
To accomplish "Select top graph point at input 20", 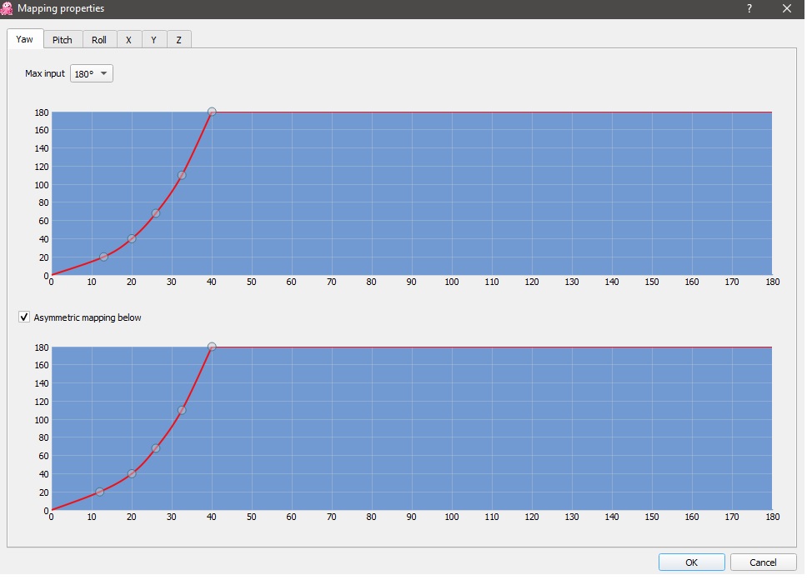I will click(x=132, y=239).
